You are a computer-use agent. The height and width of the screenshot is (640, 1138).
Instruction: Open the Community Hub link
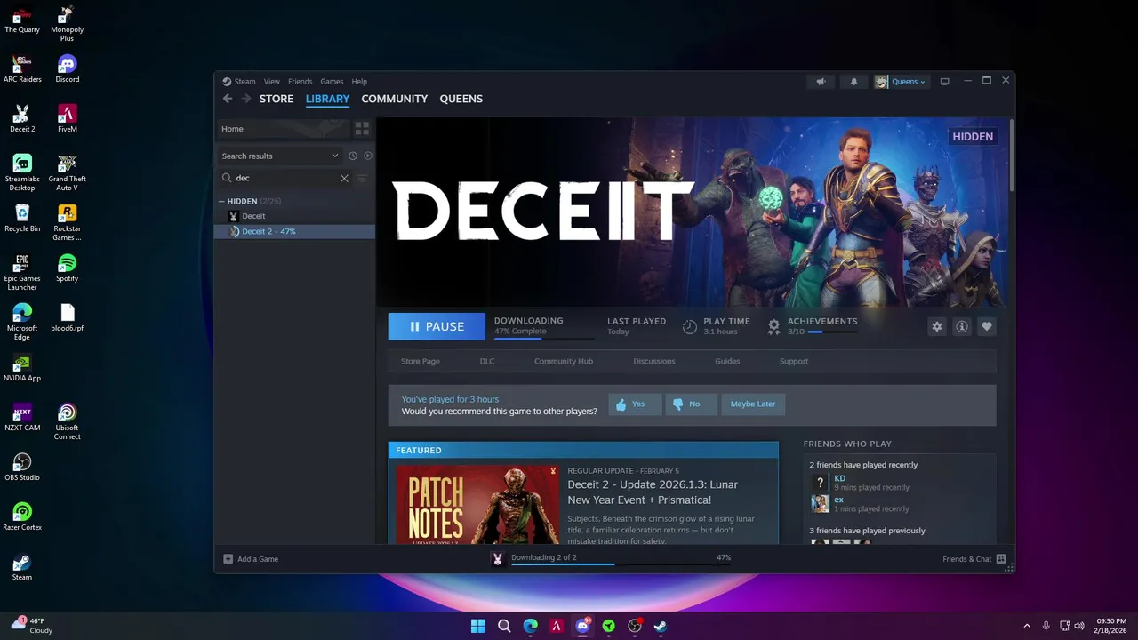tap(564, 362)
